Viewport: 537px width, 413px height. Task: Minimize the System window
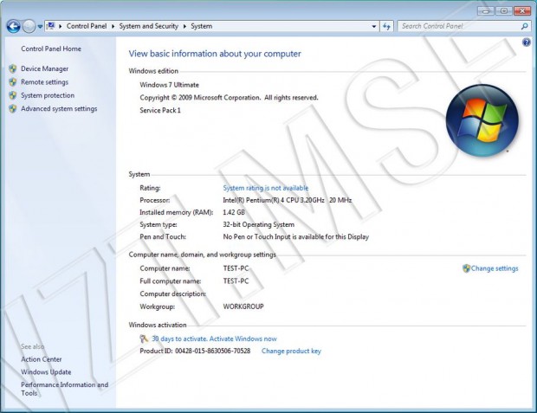486,11
